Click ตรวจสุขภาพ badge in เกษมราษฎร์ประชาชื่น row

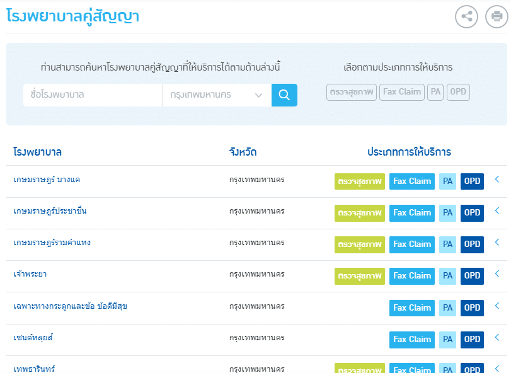coord(359,213)
